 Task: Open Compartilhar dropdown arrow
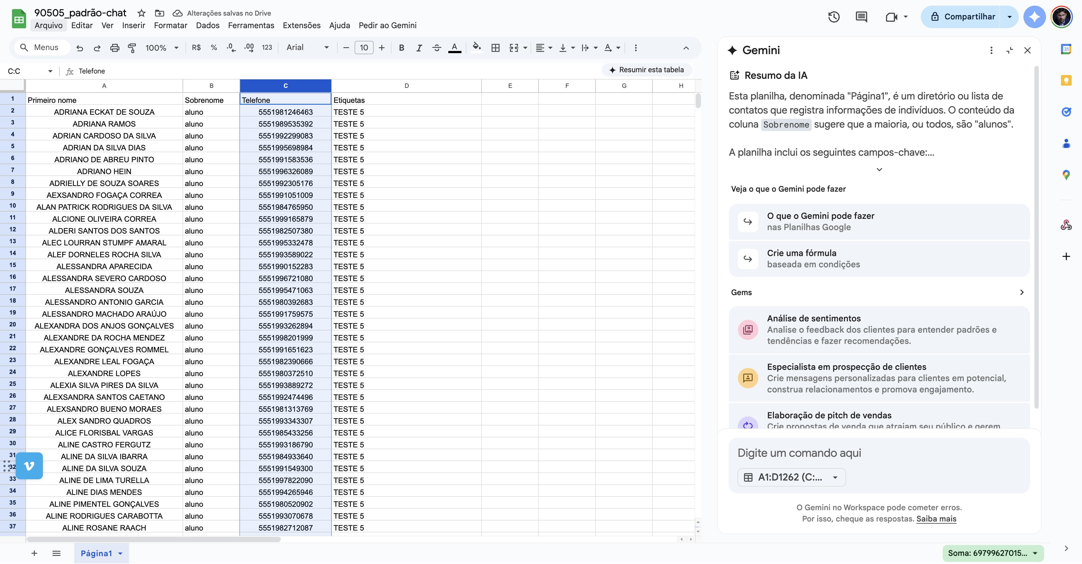(1009, 17)
